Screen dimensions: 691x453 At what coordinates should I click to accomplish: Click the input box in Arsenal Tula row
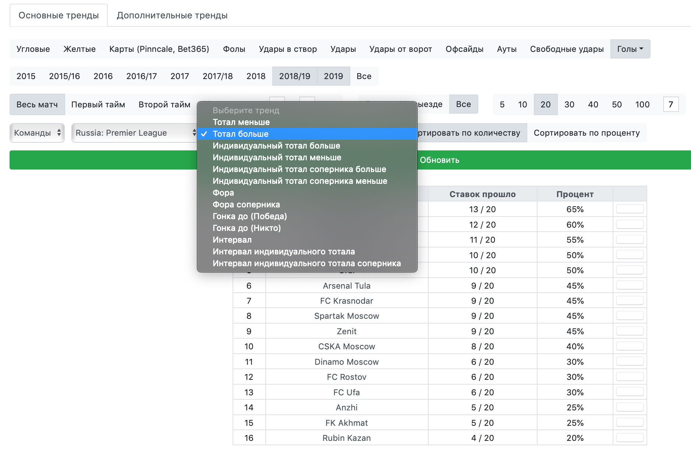630,285
